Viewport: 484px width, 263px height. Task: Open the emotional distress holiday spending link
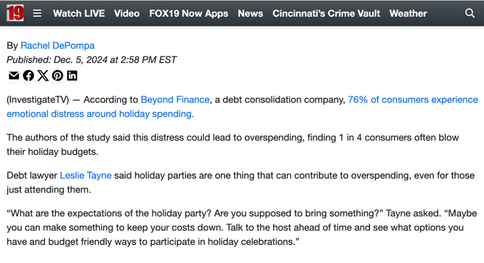pyautogui.click(x=100, y=114)
